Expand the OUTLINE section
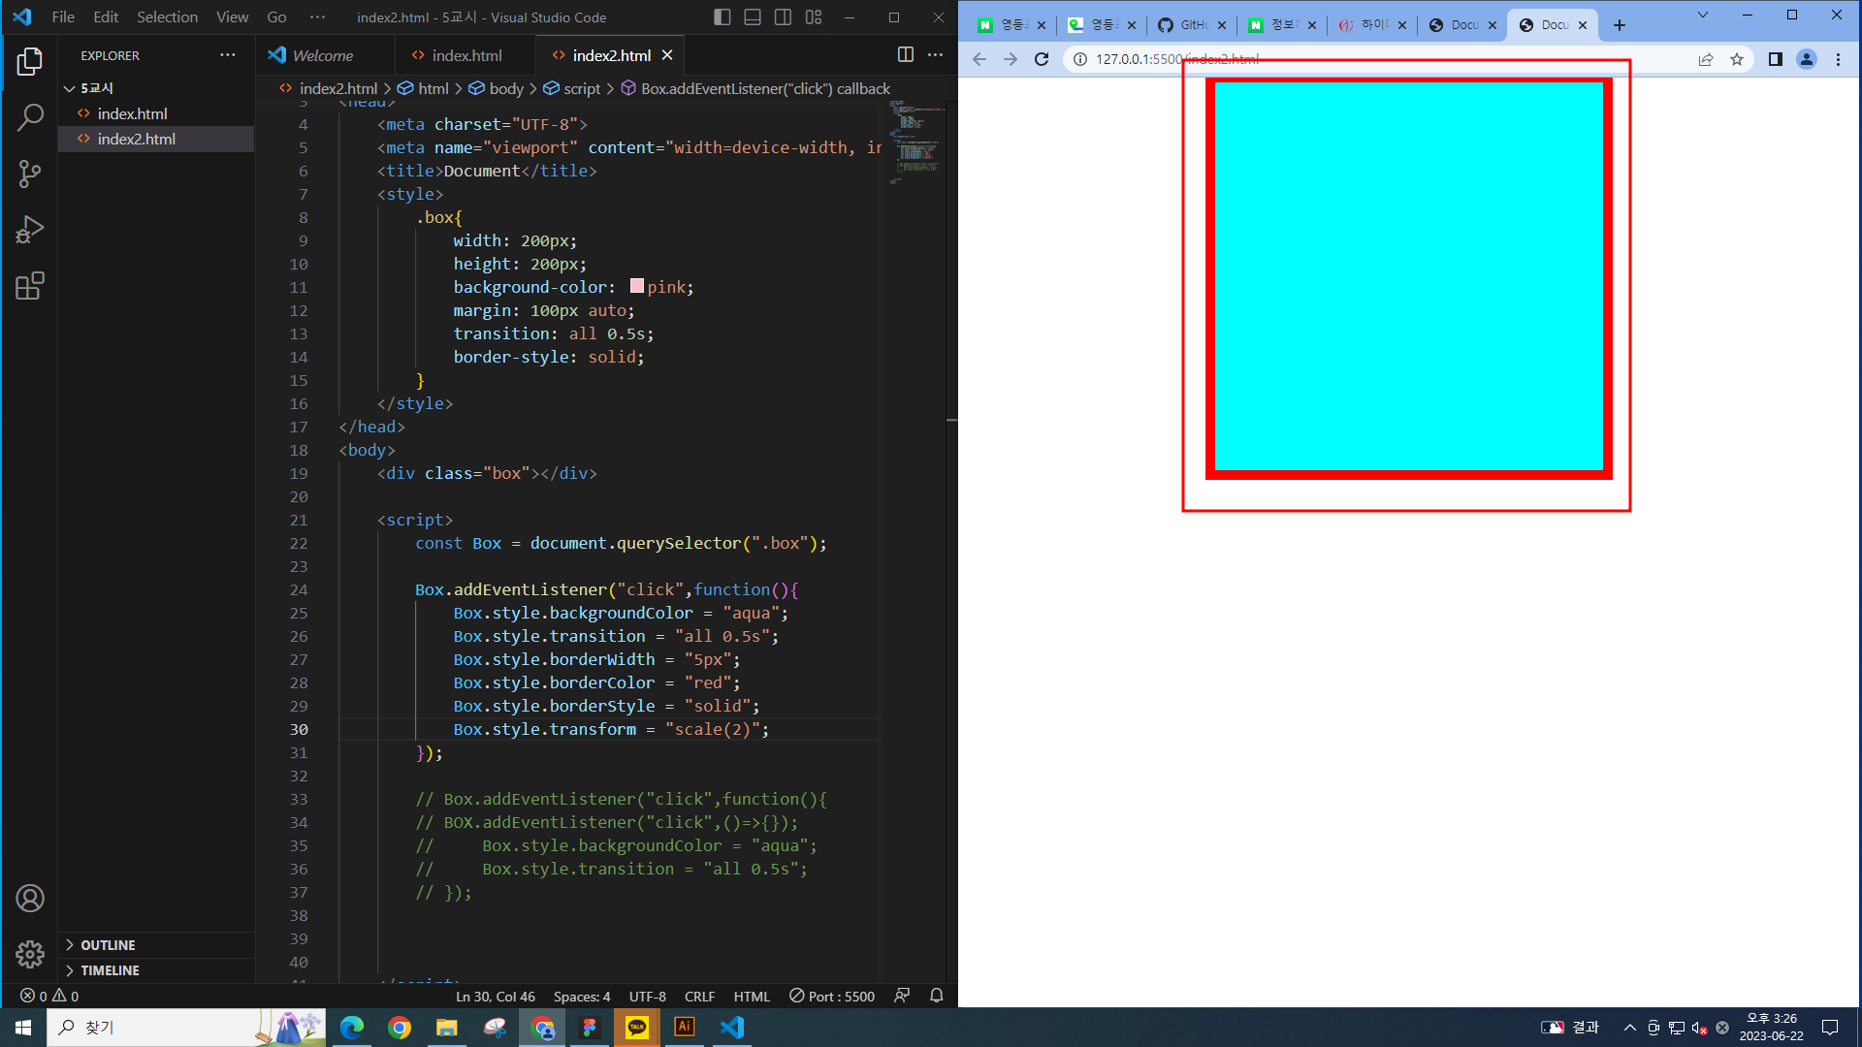 (x=108, y=945)
